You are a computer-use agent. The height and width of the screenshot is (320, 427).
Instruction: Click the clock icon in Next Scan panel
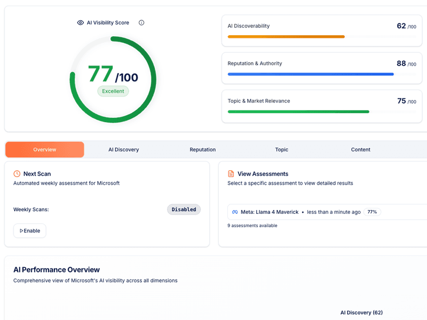(x=17, y=173)
